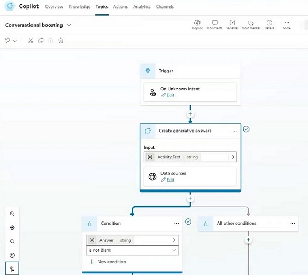Open the 'is not Blank' operator dropdown
Image resolution: width=308 pixels, height=275 pixels.
click(132, 250)
